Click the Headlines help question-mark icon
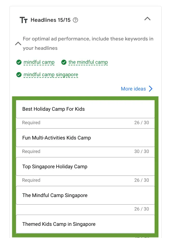170x238 pixels. click(75, 20)
